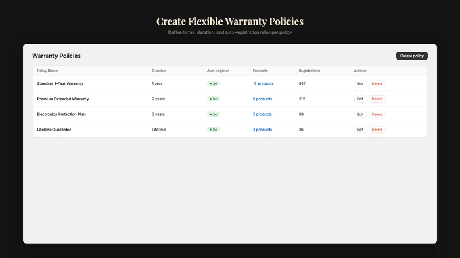The image size is (460, 258).
Task: Click the Auto-register column header
Action: point(218,71)
